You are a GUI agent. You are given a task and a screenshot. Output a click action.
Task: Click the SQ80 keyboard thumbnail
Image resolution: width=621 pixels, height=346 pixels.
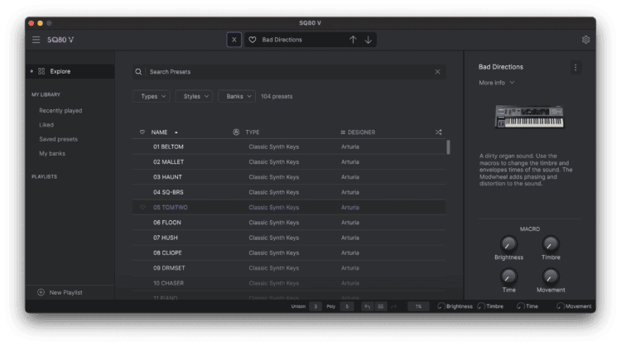(x=530, y=117)
